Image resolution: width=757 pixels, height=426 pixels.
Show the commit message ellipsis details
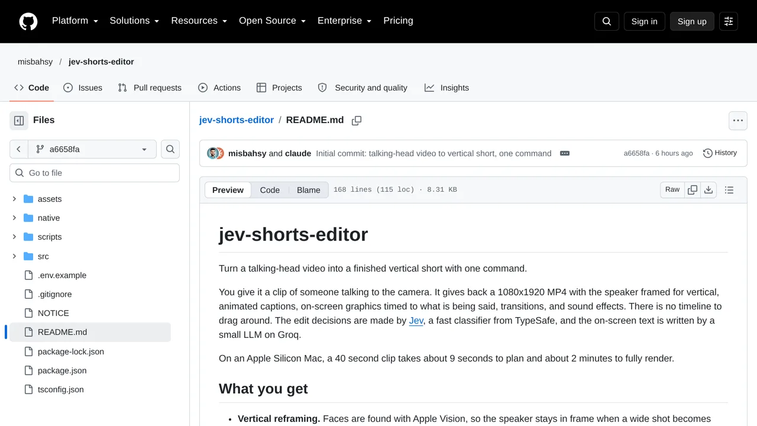pyautogui.click(x=565, y=153)
